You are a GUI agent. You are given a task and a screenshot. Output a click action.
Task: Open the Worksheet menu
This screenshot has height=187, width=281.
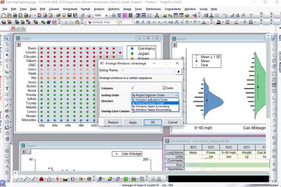70,9
